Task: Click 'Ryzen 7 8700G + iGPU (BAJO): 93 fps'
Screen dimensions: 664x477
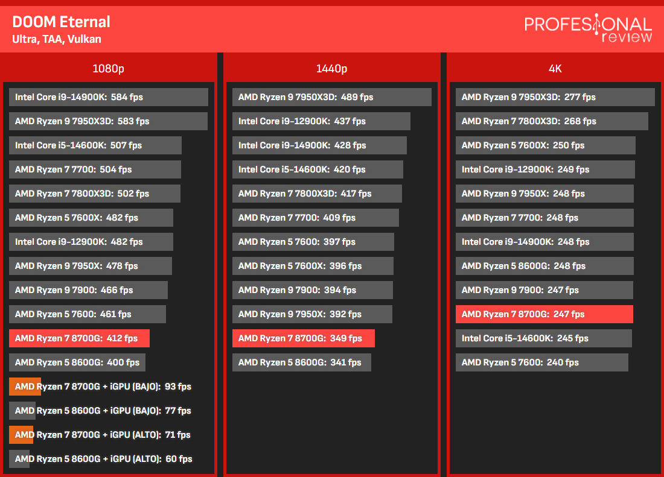Action: pos(100,387)
